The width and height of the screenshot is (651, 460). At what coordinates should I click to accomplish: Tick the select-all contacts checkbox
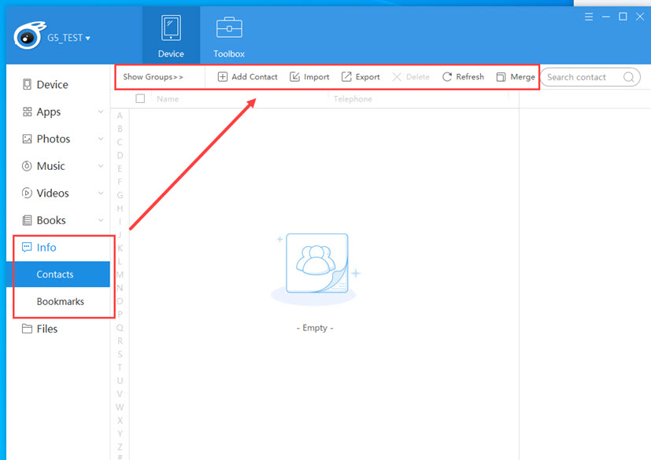tap(140, 99)
